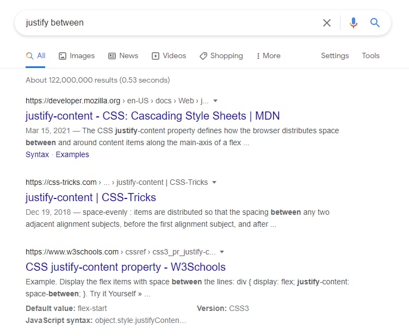
Task: Start voice search with the microphone icon
Action: 354,23
